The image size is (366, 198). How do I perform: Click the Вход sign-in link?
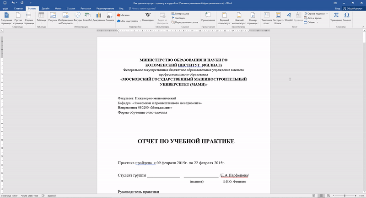point(338,8)
